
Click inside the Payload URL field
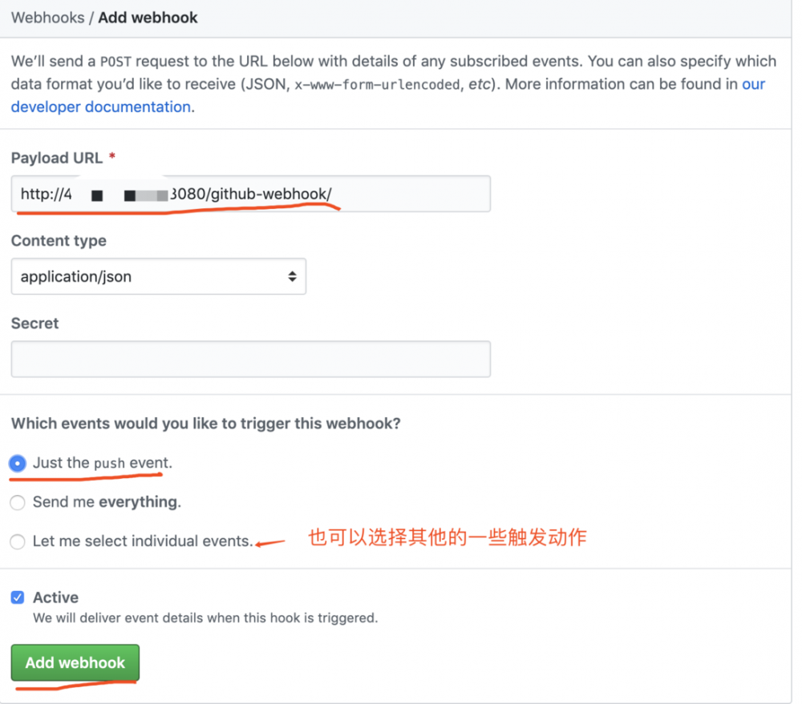250,193
